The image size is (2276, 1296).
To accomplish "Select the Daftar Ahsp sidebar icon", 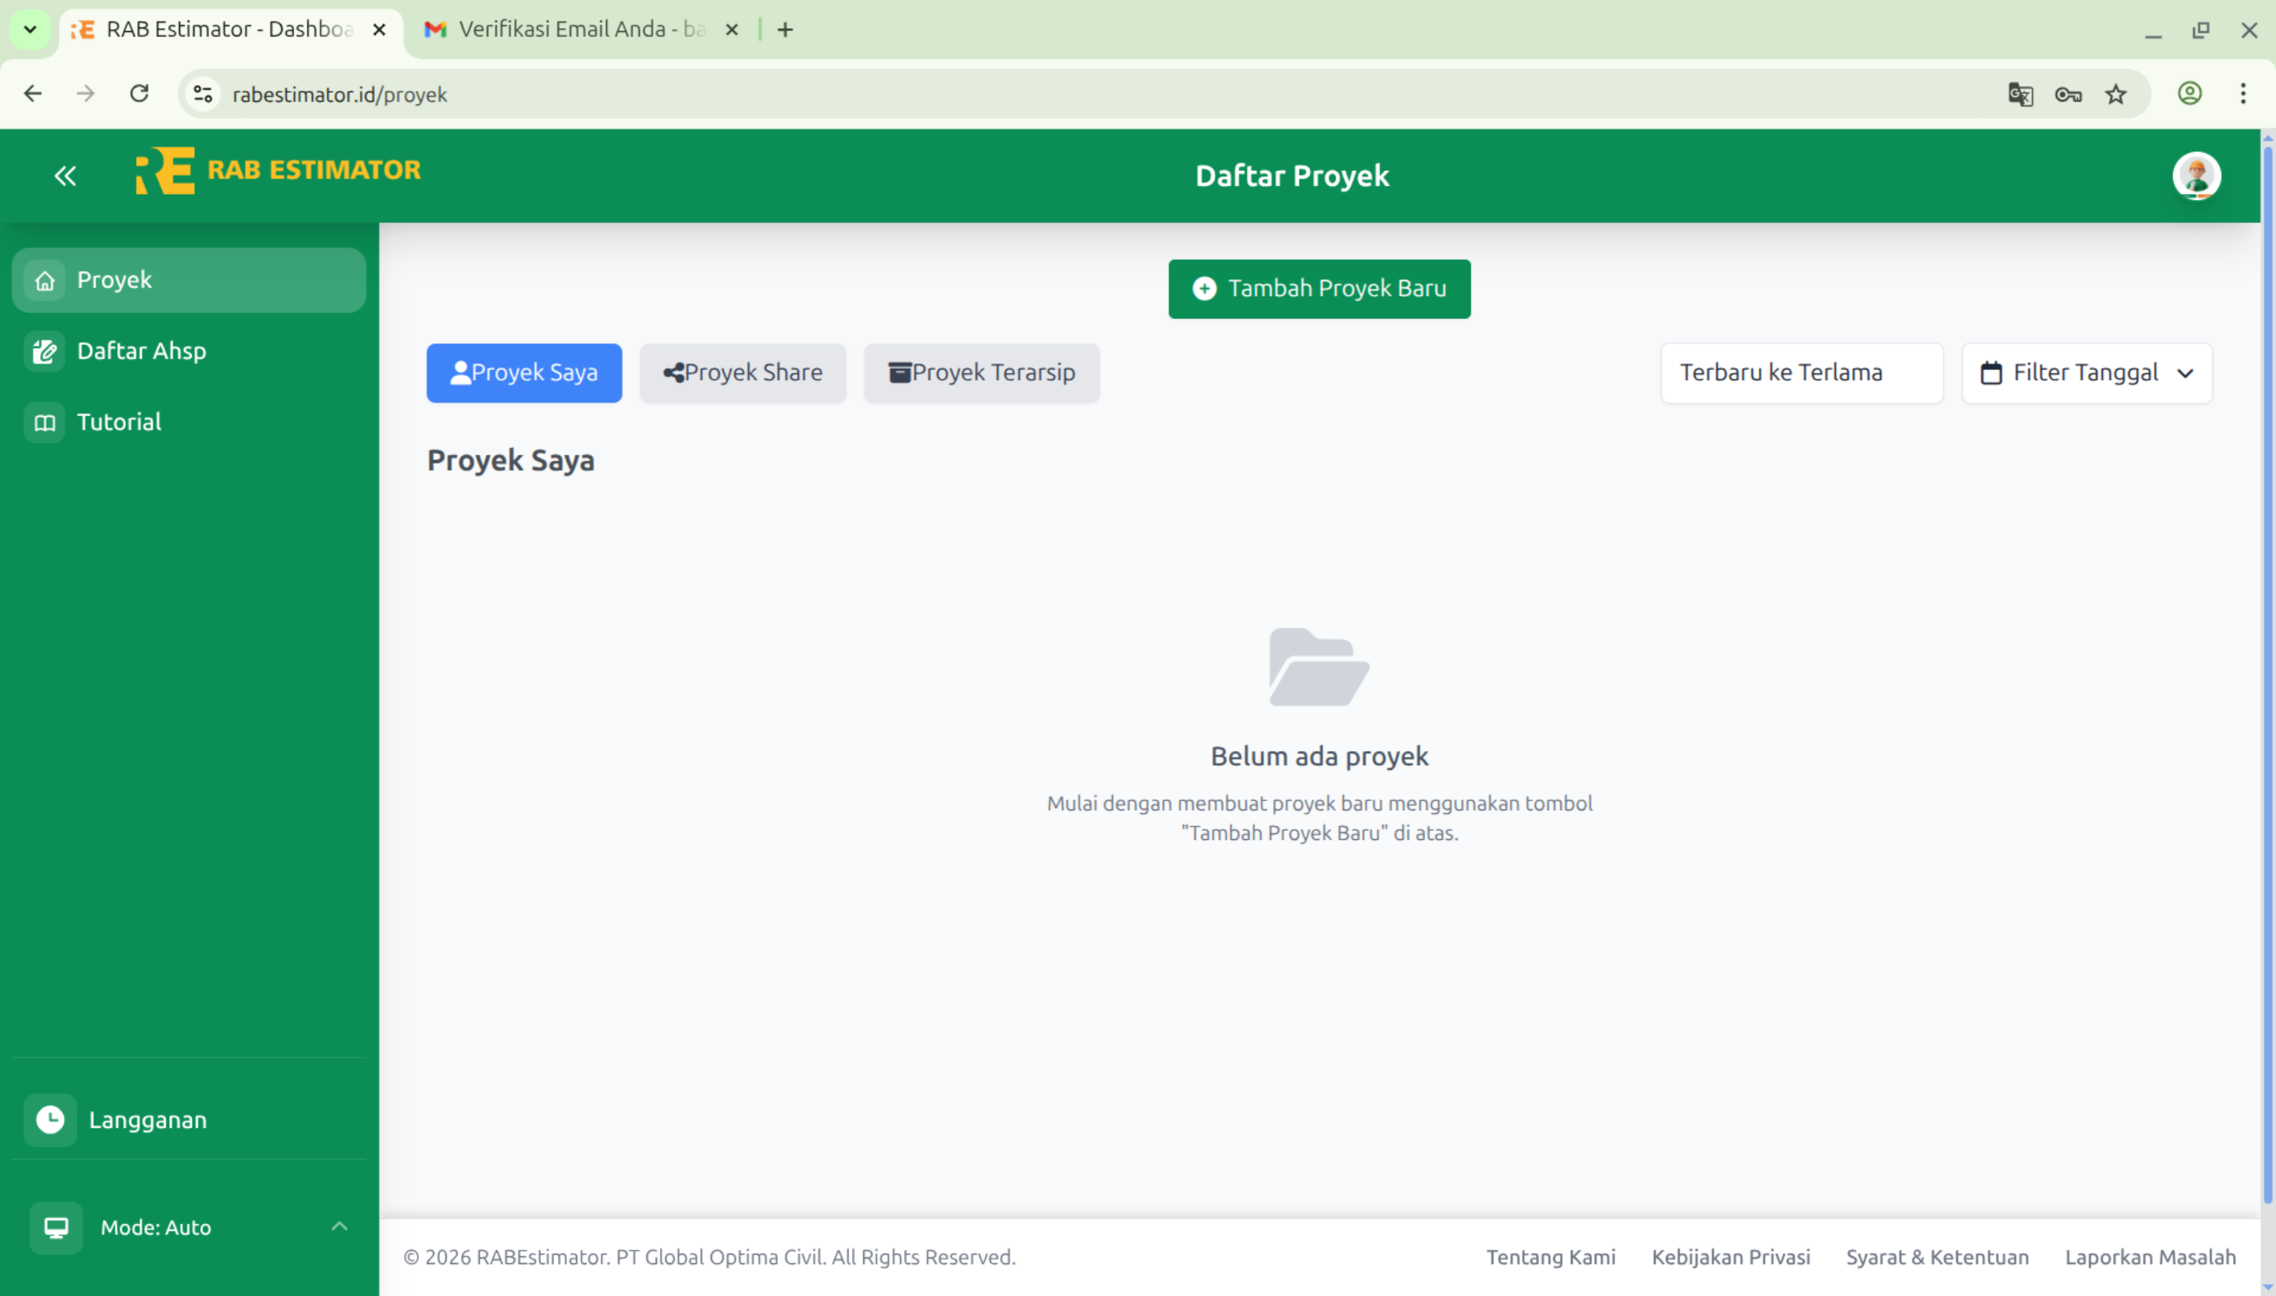I will tap(44, 350).
